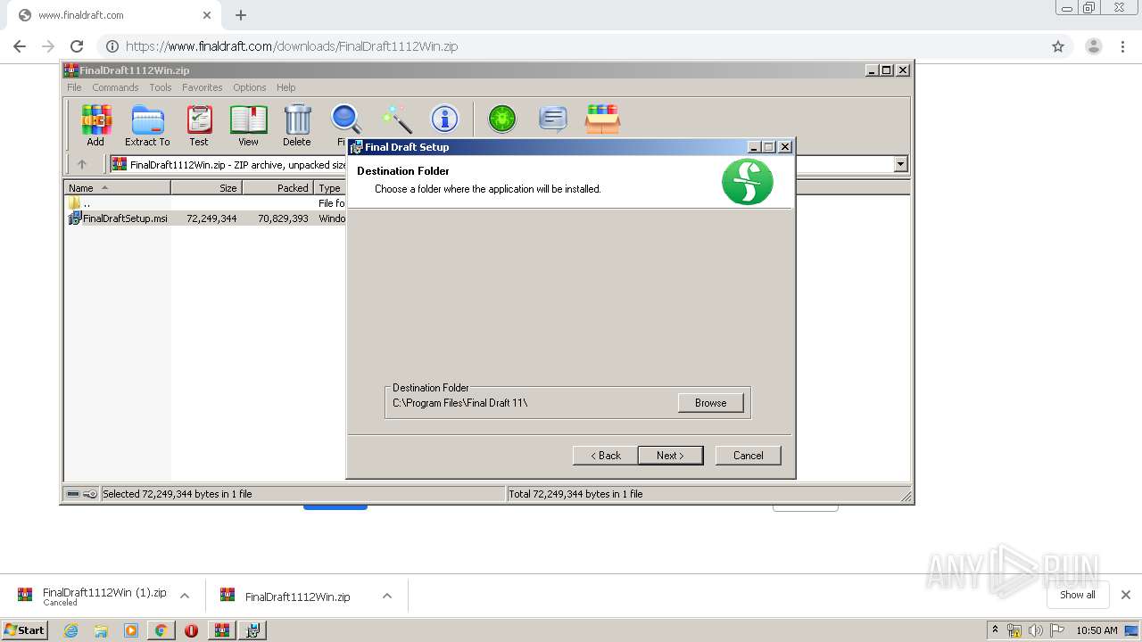Click the Extract To toolbar icon
This screenshot has height=642, width=1142.
coord(147,125)
